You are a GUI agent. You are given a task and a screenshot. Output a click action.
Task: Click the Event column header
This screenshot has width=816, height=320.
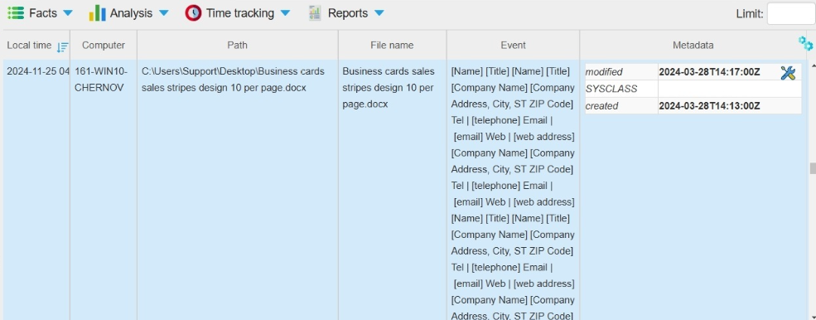[x=513, y=46]
